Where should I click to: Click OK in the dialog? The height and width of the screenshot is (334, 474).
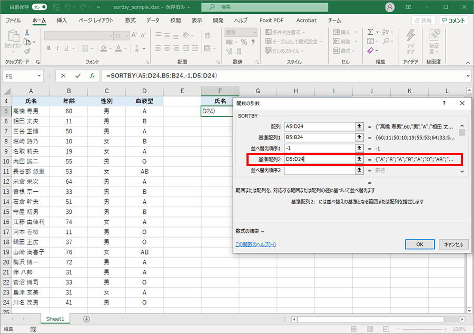coord(420,244)
